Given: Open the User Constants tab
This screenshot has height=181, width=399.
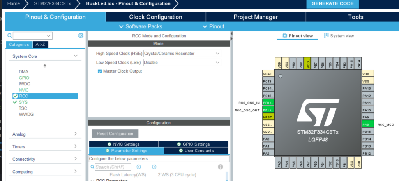Looking at the screenshot, I should click(196, 151).
